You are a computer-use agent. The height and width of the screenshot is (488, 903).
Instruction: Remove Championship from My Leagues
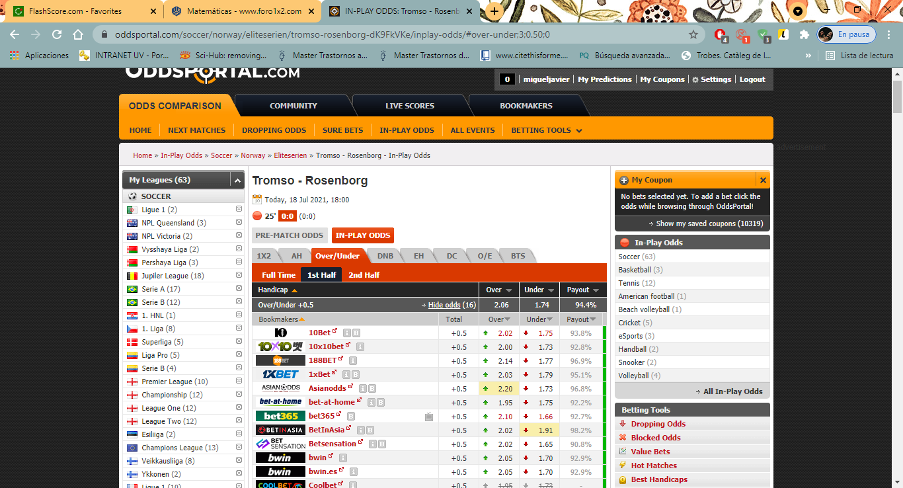click(x=239, y=395)
